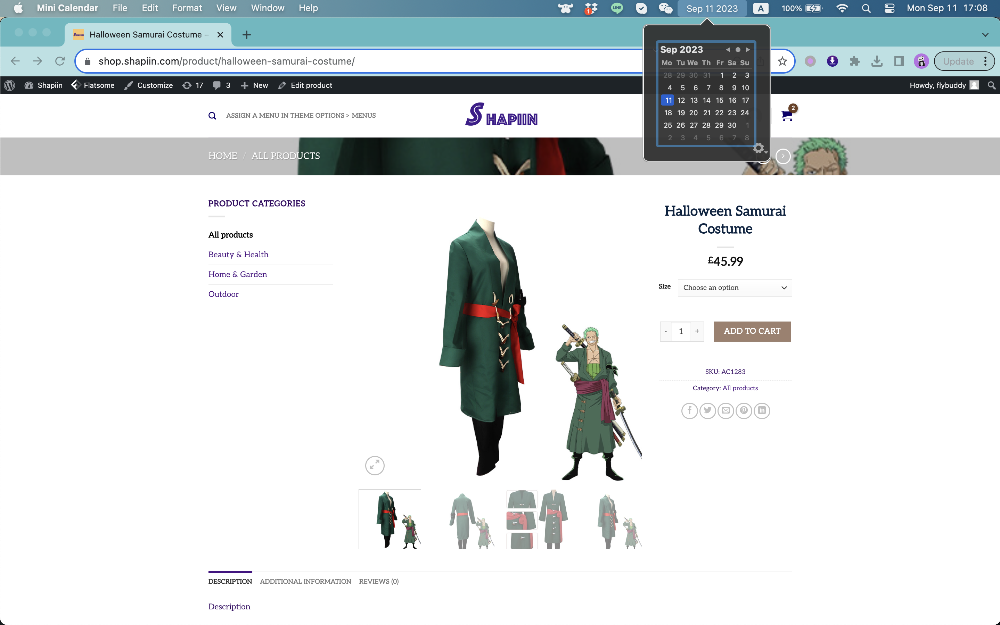1000x625 pixels.
Task: Open the Dropbox menu bar icon
Action: [591, 8]
